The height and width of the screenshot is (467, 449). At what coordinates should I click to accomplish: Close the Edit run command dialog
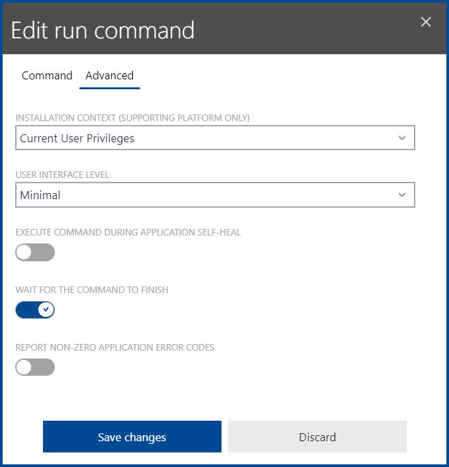pos(426,22)
